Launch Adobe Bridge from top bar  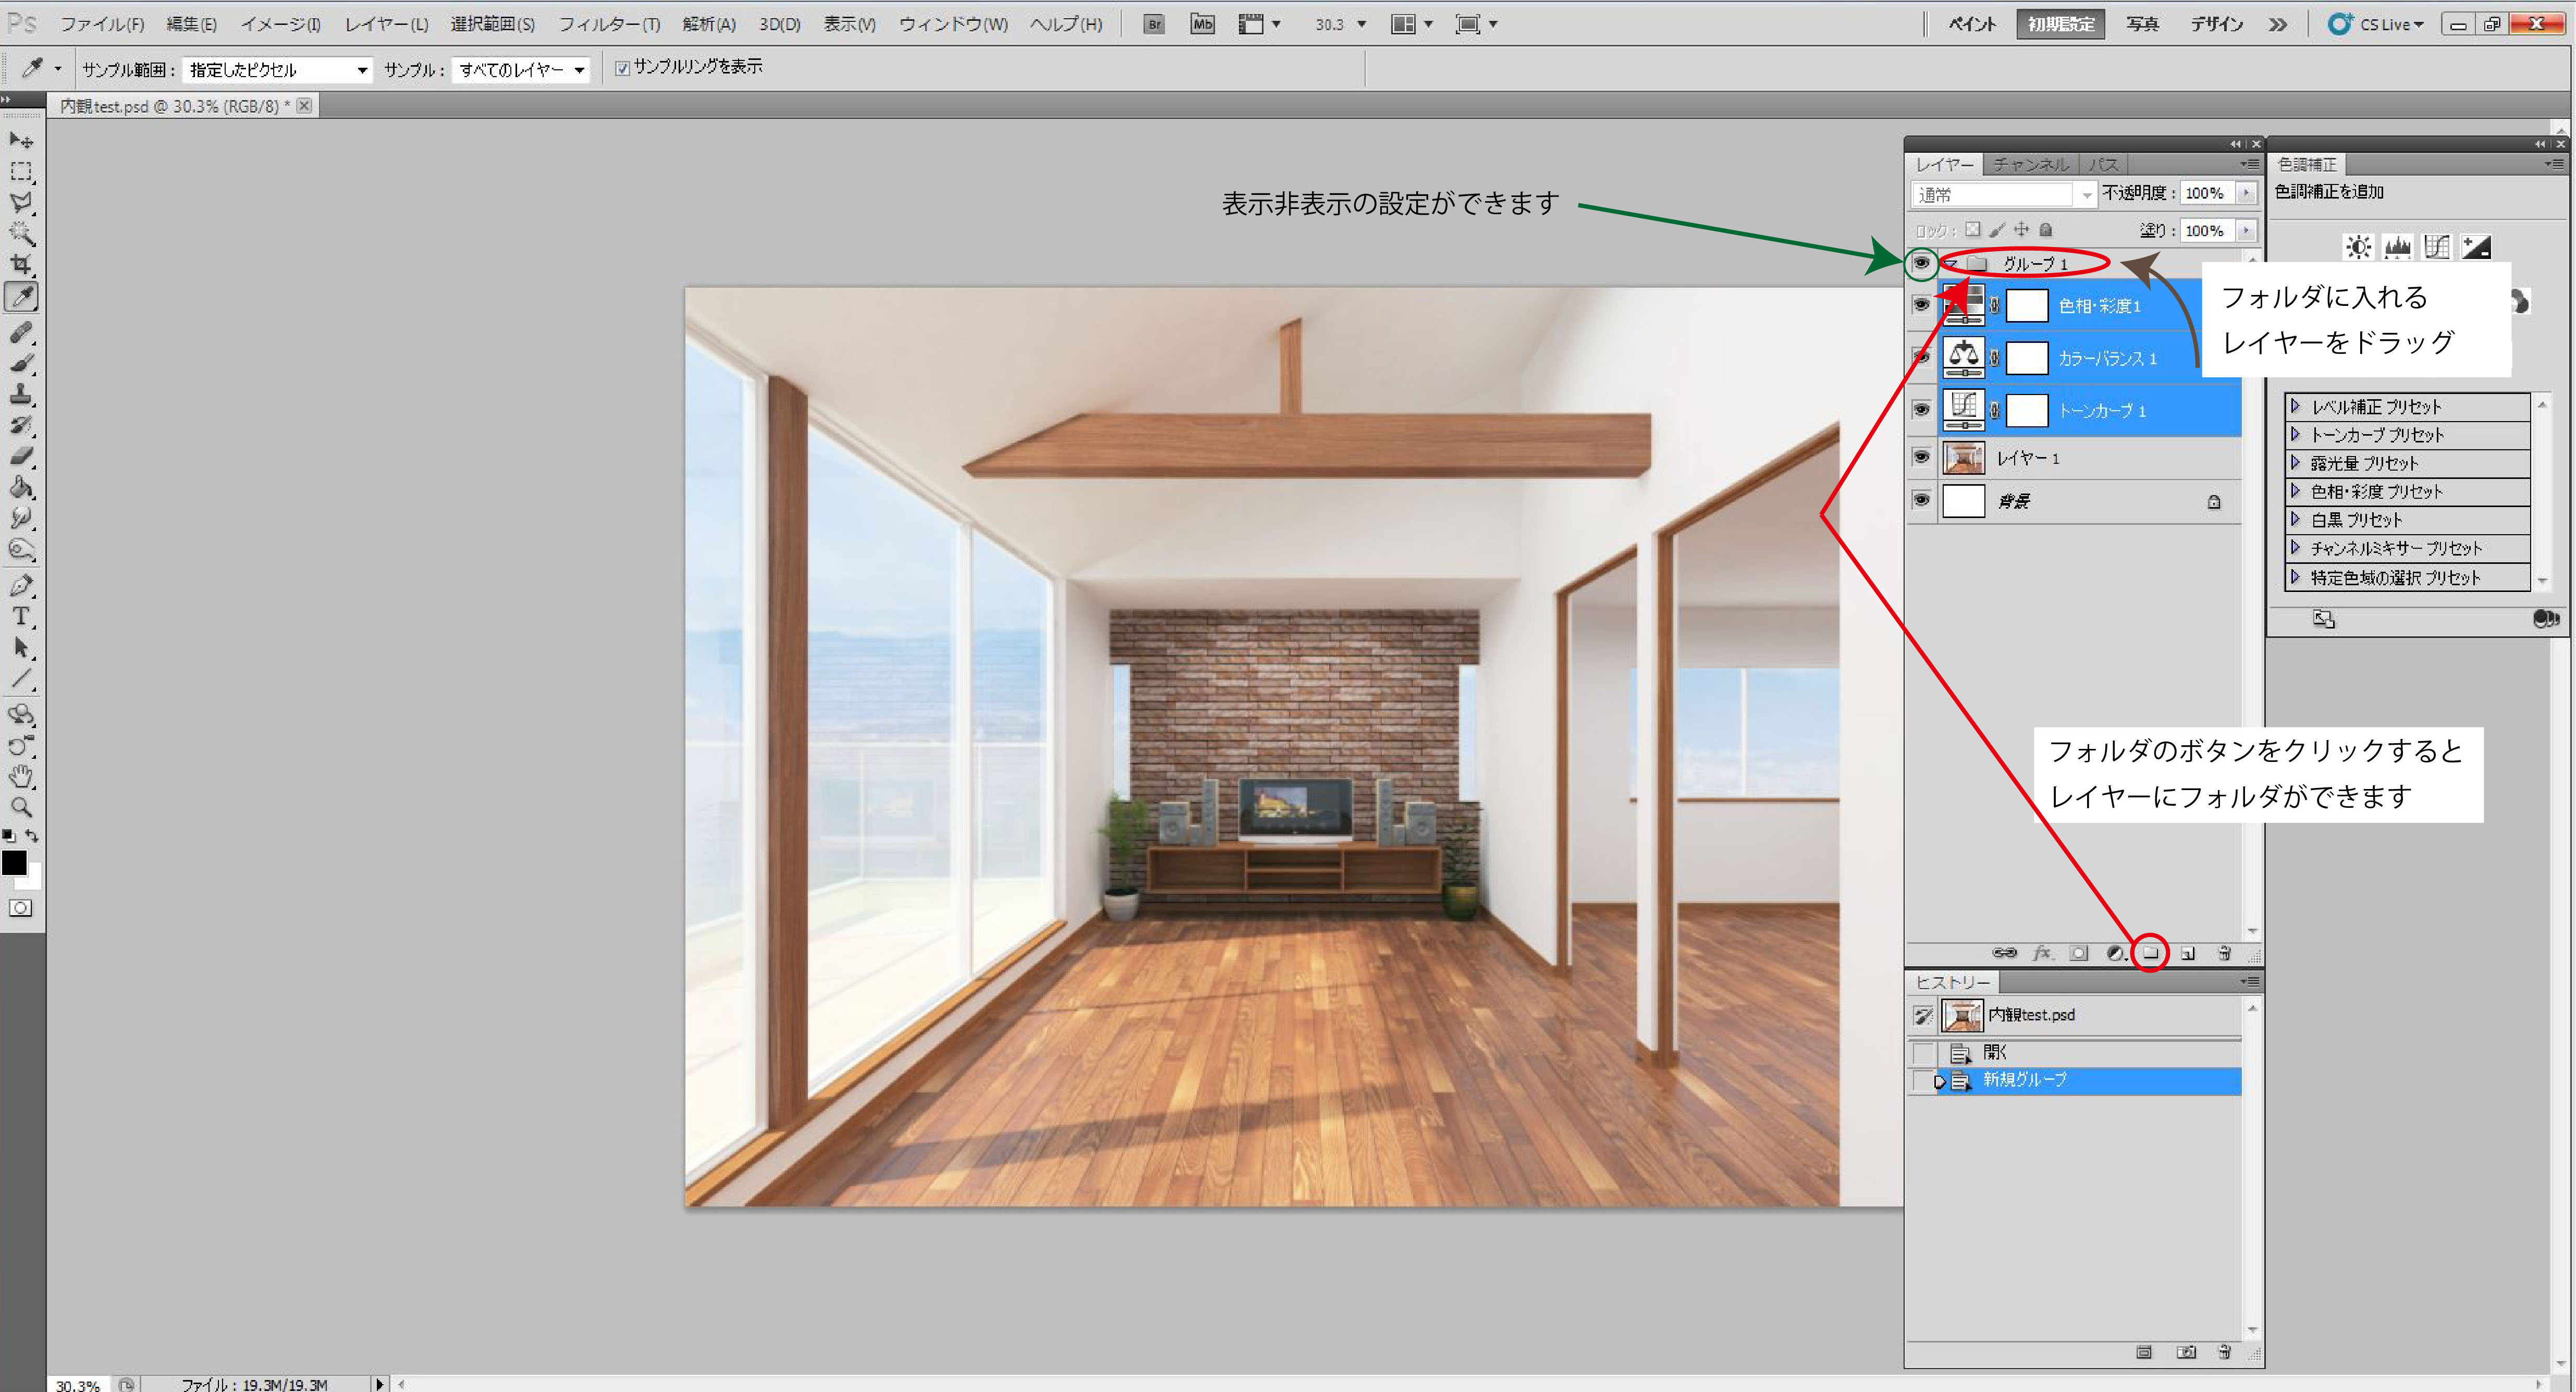tap(1154, 24)
